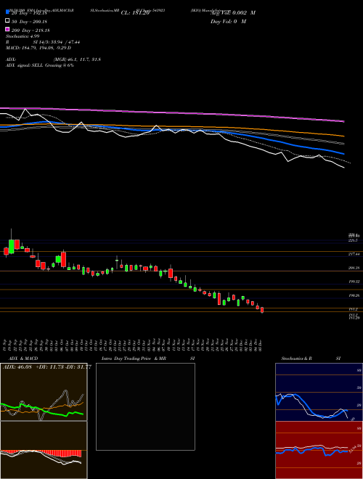Click the 199.32 price axis label
This screenshot has height=479, width=363.
(354, 282)
